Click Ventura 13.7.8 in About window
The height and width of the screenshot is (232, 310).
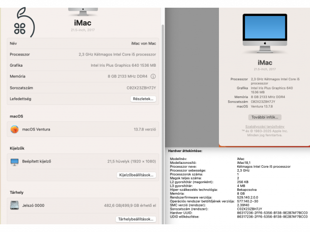(262, 106)
